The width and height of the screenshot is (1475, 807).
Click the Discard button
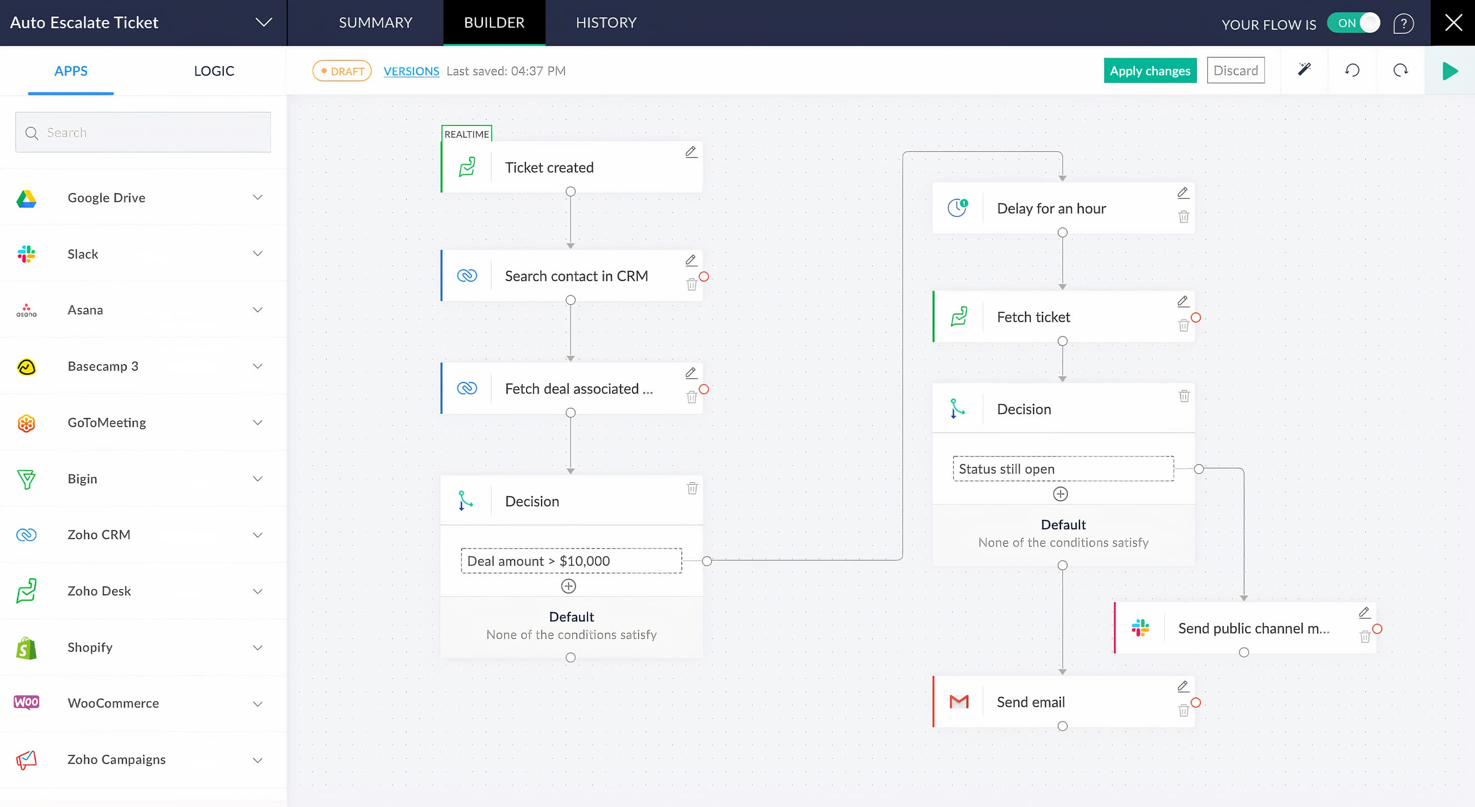(1236, 70)
